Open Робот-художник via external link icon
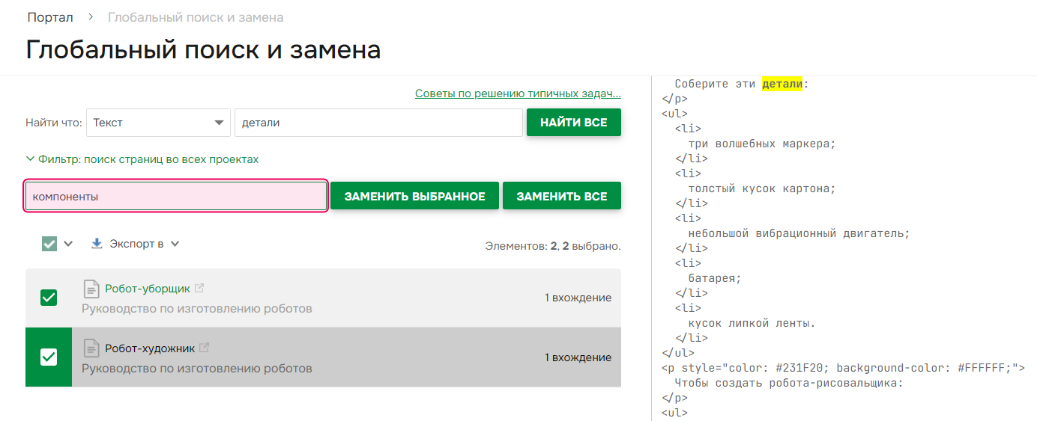 coord(204,348)
